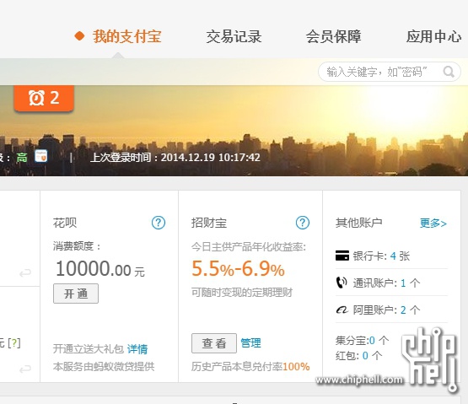The image size is (468, 404).
Task: Click the phone icon beside 通讯账户
Action: pyautogui.click(x=342, y=283)
